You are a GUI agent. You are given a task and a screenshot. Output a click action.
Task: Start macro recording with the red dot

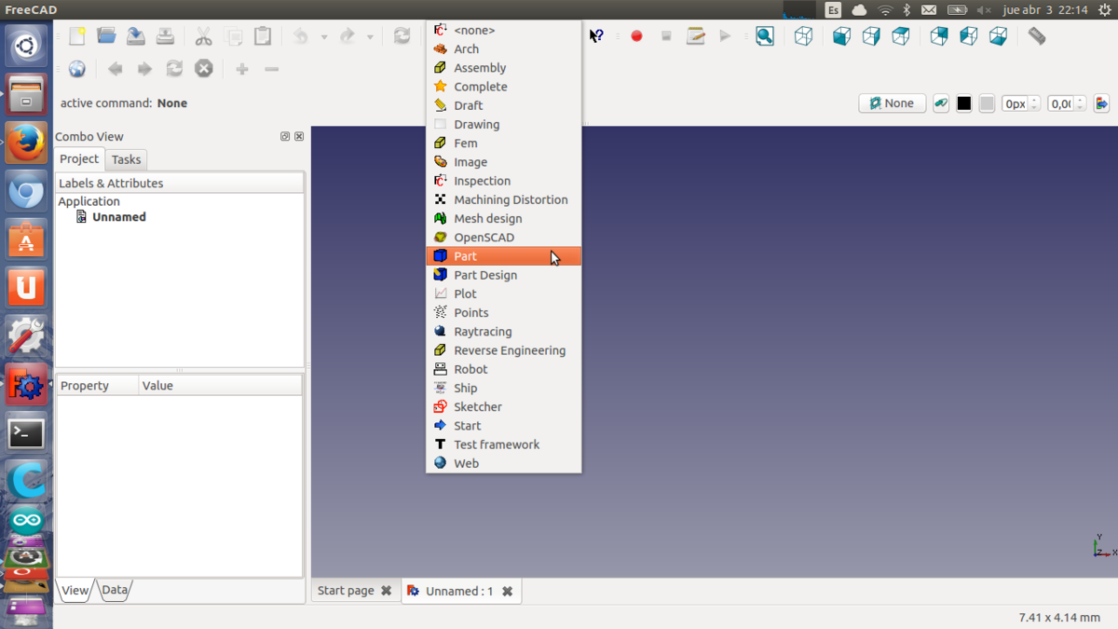[x=636, y=36]
